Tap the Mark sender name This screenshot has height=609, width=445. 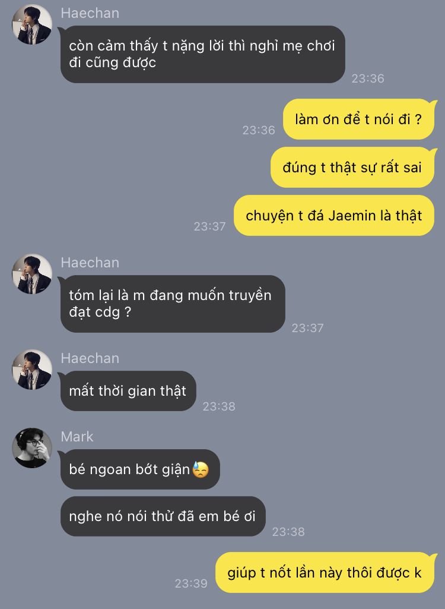click(x=77, y=437)
